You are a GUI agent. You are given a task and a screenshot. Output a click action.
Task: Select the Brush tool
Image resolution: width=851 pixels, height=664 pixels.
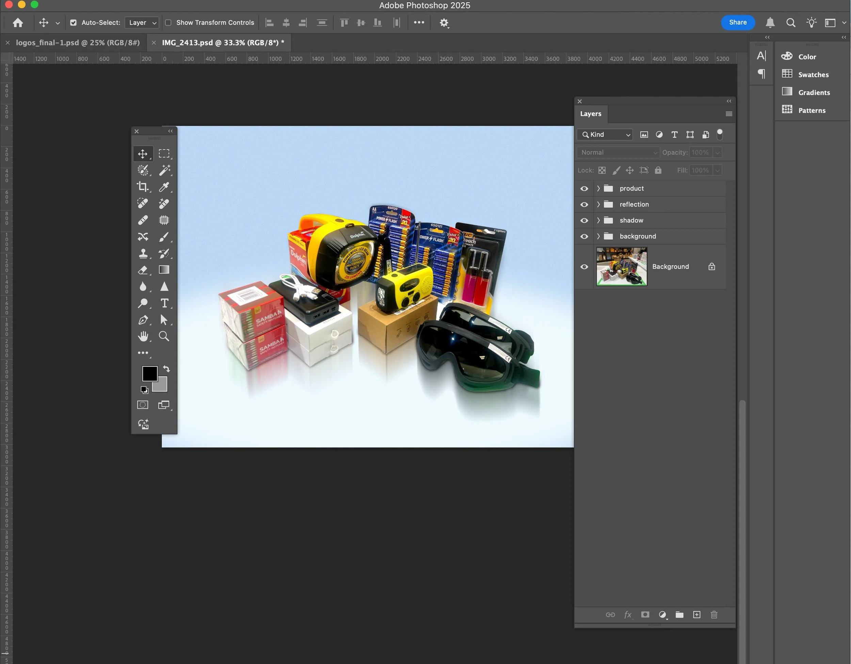tap(164, 237)
